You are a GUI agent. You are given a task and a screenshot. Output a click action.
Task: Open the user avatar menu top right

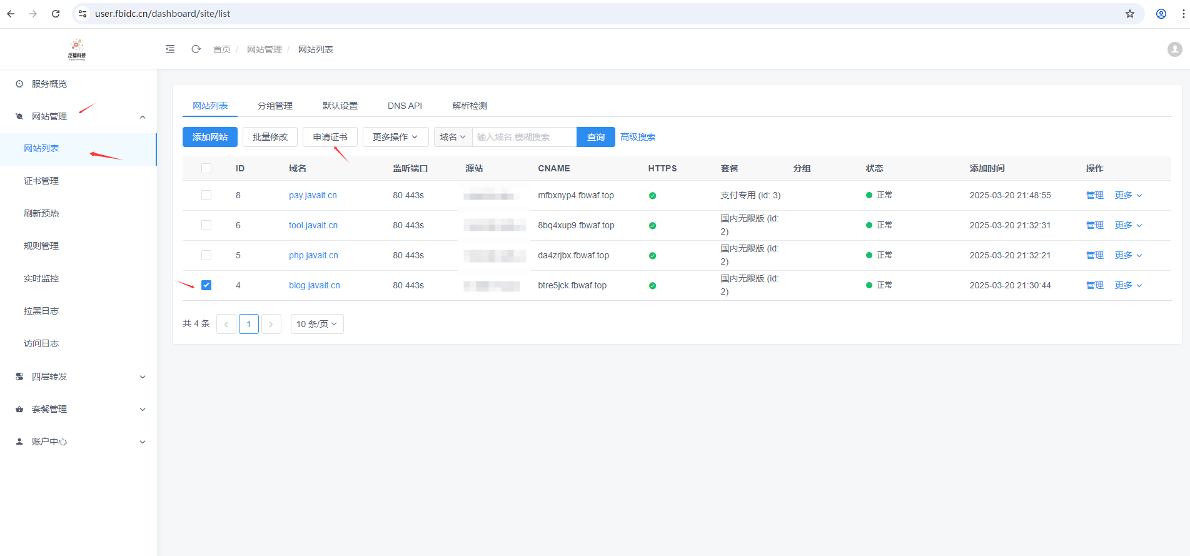[1174, 49]
